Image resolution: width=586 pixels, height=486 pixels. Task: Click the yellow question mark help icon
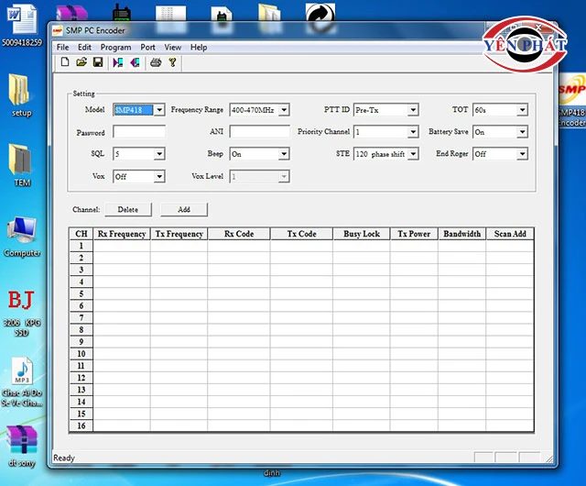point(172,62)
